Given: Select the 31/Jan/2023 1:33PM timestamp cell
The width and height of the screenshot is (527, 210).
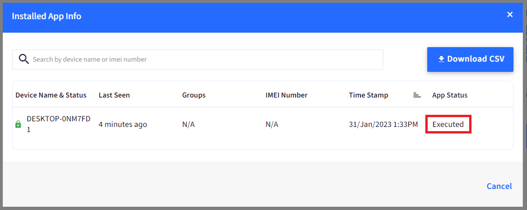Looking at the screenshot, I should (383, 125).
